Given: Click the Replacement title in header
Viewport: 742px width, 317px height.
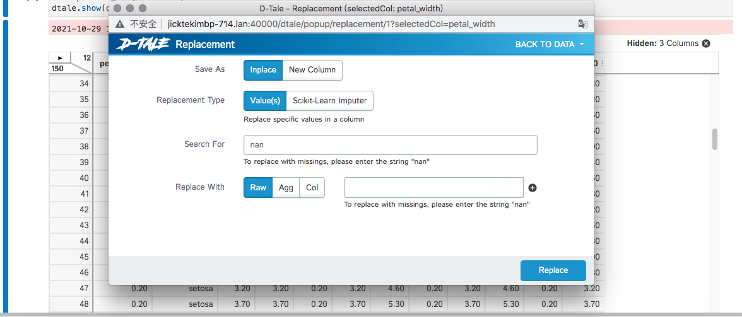Looking at the screenshot, I should pos(205,44).
